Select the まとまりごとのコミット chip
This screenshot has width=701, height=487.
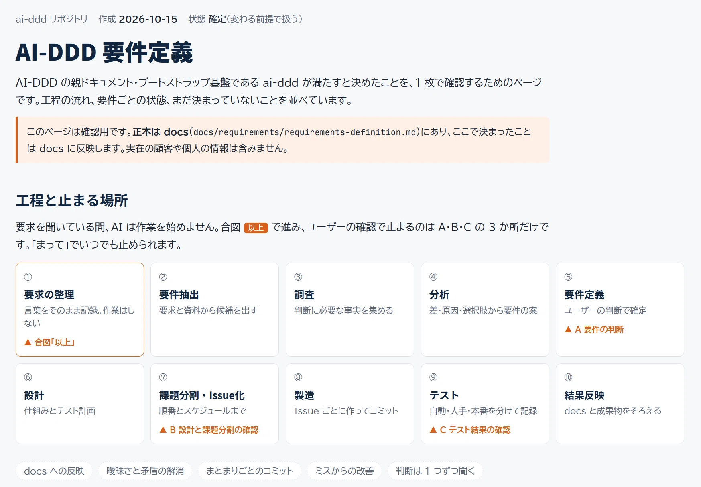(x=250, y=471)
